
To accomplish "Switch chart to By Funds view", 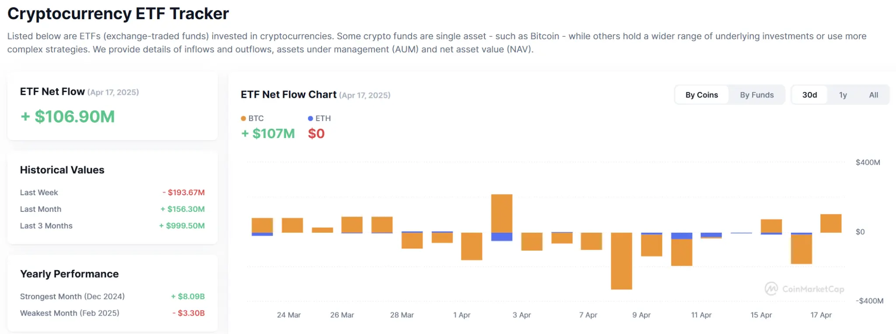I will [x=756, y=95].
